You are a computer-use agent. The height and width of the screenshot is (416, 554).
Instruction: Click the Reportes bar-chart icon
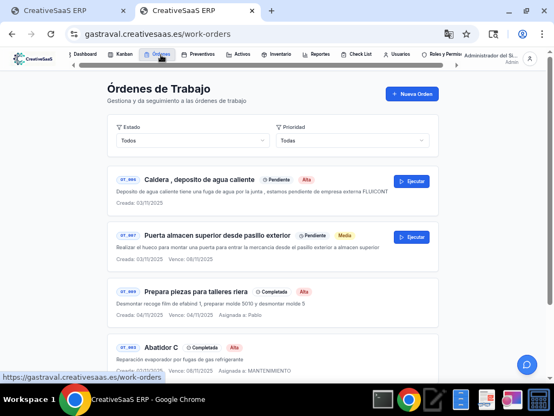pyautogui.click(x=304, y=54)
